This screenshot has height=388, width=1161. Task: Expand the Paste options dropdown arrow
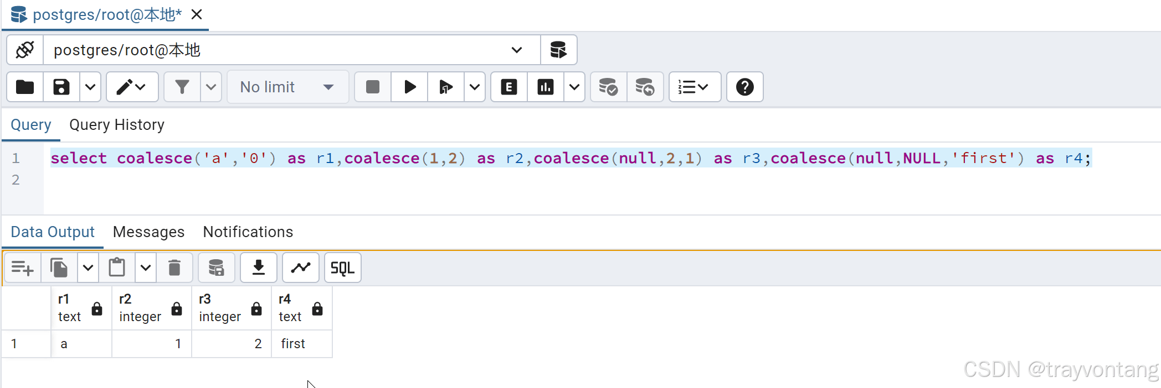click(146, 268)
